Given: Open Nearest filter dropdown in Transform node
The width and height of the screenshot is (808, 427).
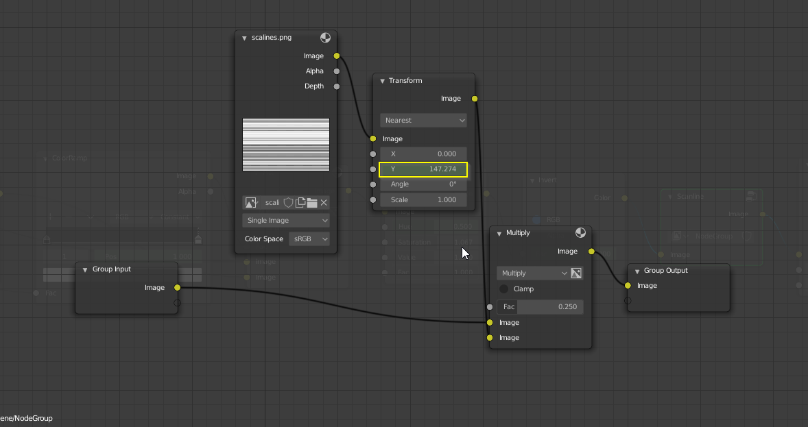Looking at the screenshot, I should point(424,120).
